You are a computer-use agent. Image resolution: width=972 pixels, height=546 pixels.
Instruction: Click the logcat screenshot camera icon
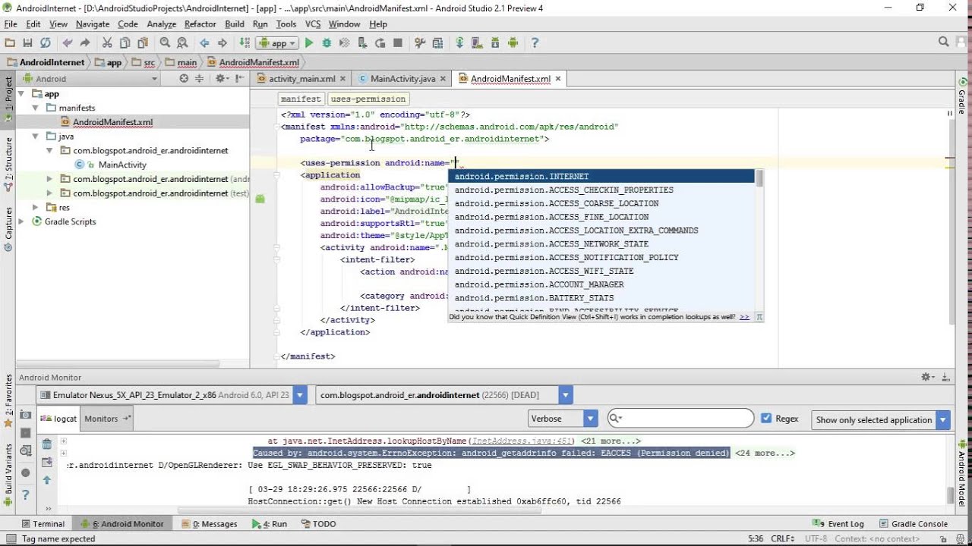tap(25, 416)
